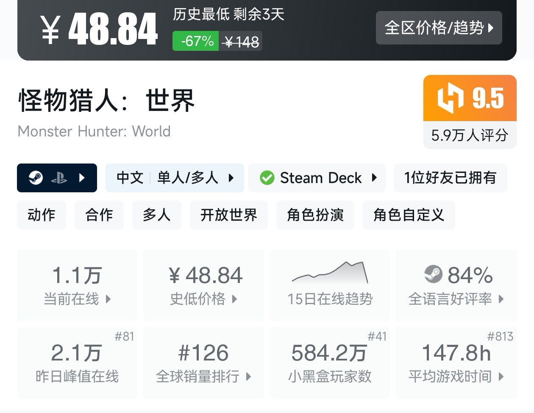The width and height of the screenshot is (534, 413).
Task: Open the 5.9万人评分 ratings count
Action: point(470,135)
